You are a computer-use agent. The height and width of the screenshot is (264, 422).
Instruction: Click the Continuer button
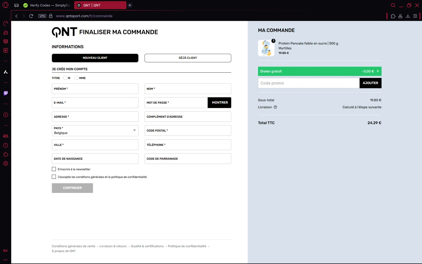[72, 188]
